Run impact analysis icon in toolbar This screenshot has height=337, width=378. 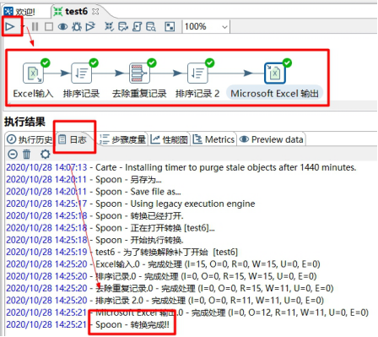click(x=123, y=27)
